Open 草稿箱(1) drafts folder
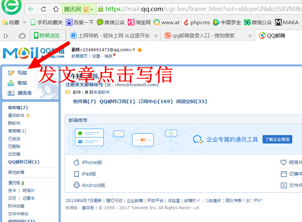This screenshot has width=302, height=222. [x=17, y=131]
